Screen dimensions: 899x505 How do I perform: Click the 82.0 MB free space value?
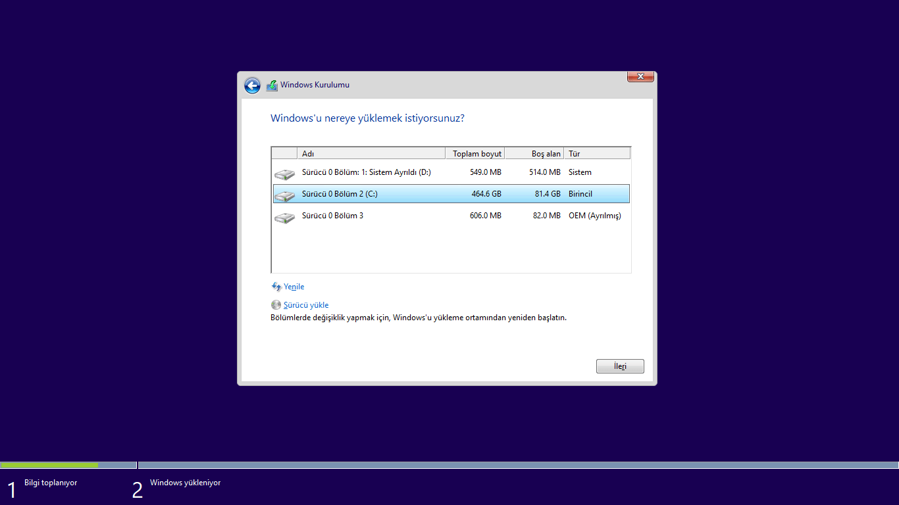coord(547,216)
